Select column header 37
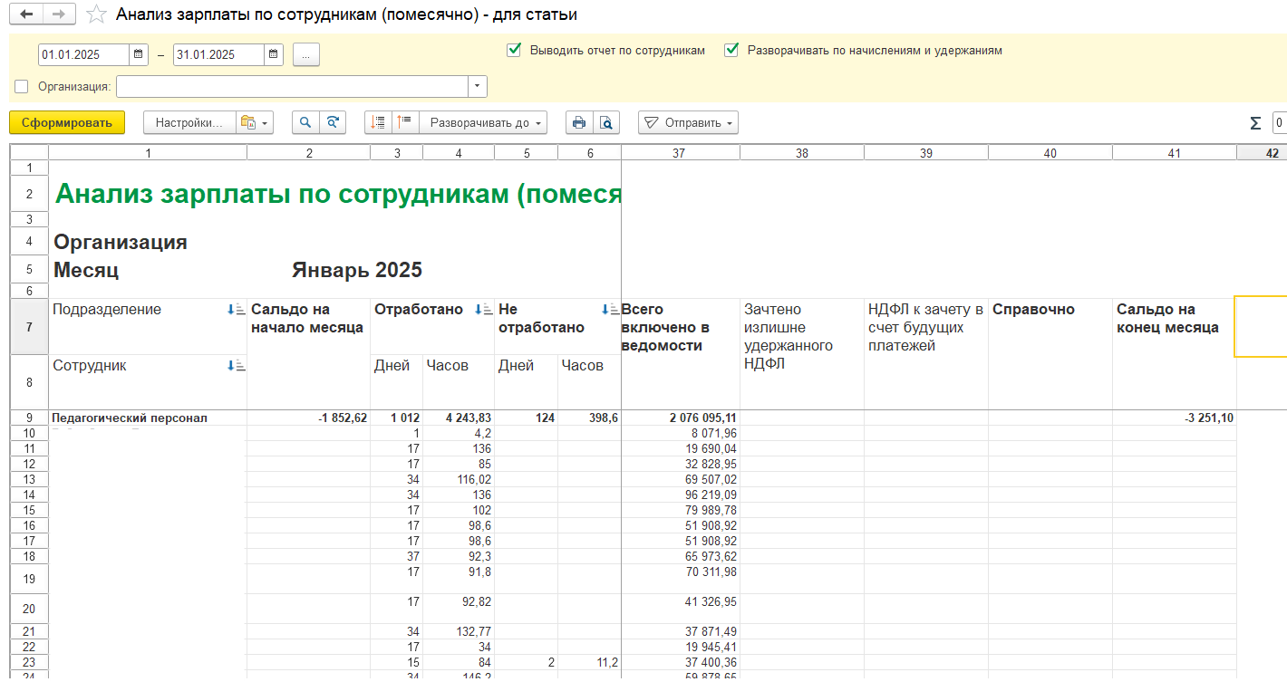The height and width of the screenshot is (682, 1287). [680, 153]
